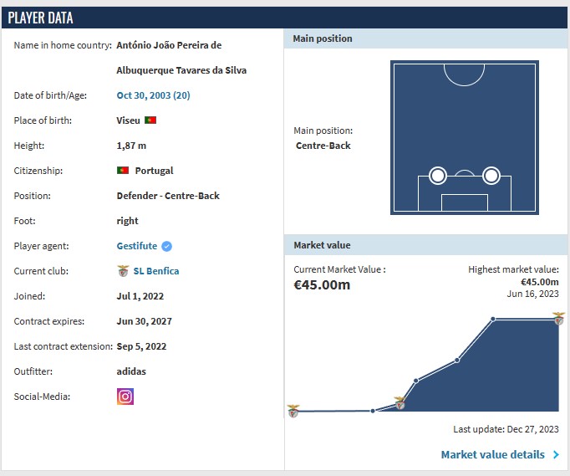Select the Benfica crest at the chart's left start
The image size is (570, 476).
pos(293,411)
